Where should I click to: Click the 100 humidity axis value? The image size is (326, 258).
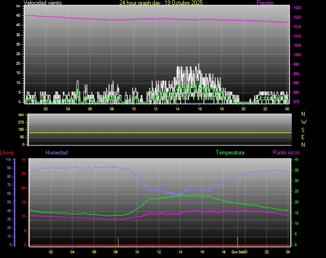[8, 160]
